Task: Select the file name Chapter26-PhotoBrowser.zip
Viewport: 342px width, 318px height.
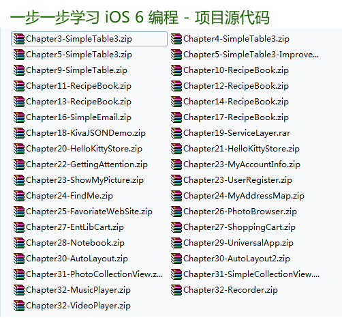Action: pyautogui.click(x=240, y=212)
